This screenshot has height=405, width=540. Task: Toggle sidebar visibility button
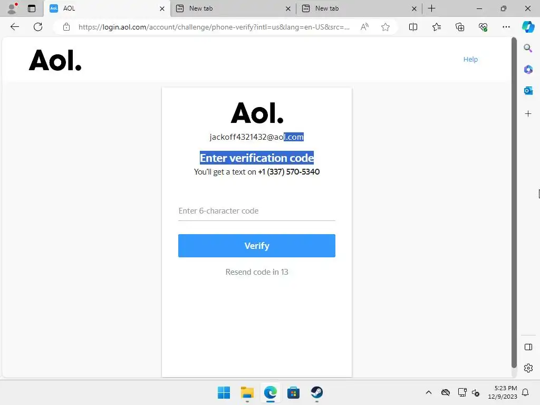[528, 347]
